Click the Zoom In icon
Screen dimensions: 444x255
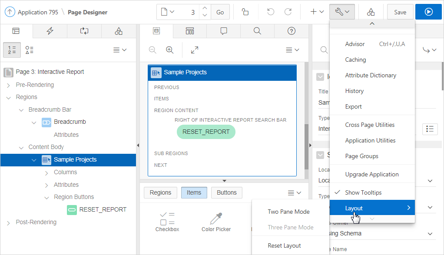click(x=169, y=50)
